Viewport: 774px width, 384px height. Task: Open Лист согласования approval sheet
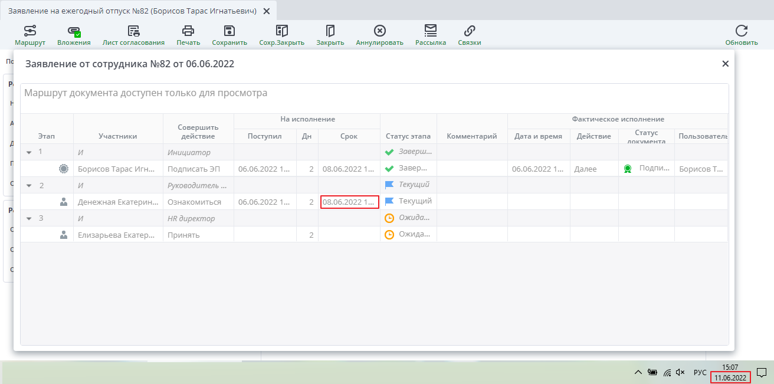pos(133,35)
